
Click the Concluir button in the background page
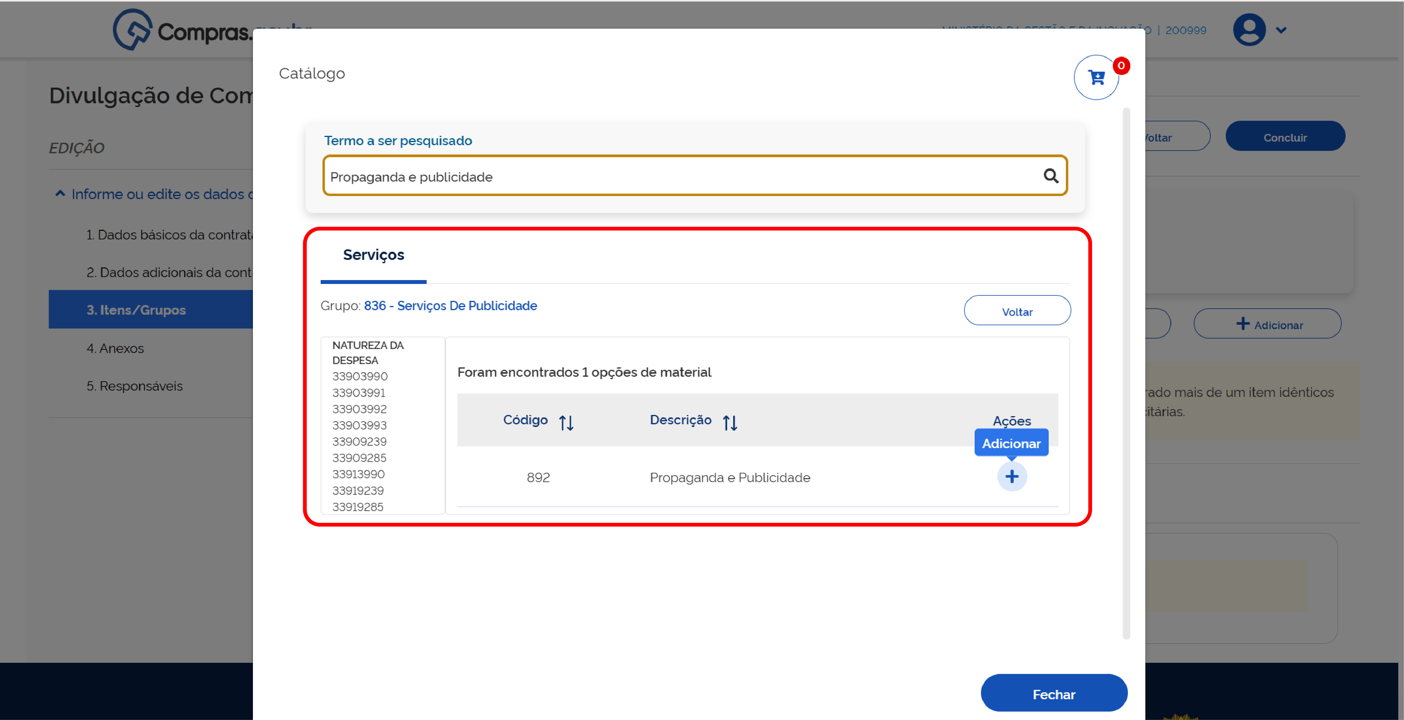click(1285, 137)
